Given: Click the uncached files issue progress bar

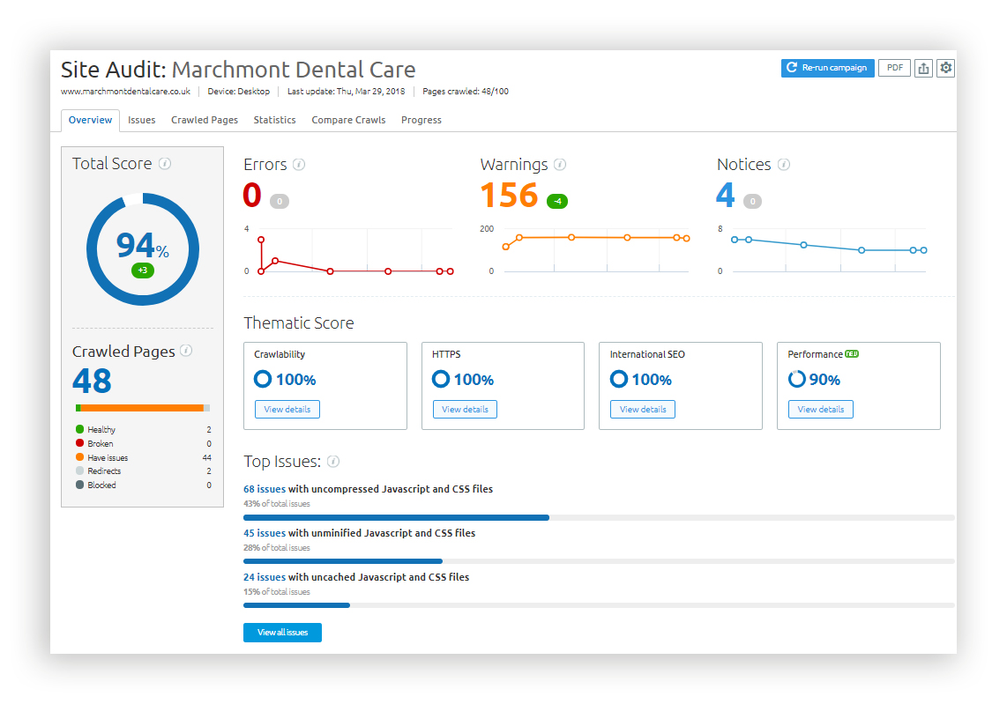Looking at the screenshot, I should click(600, 606).
